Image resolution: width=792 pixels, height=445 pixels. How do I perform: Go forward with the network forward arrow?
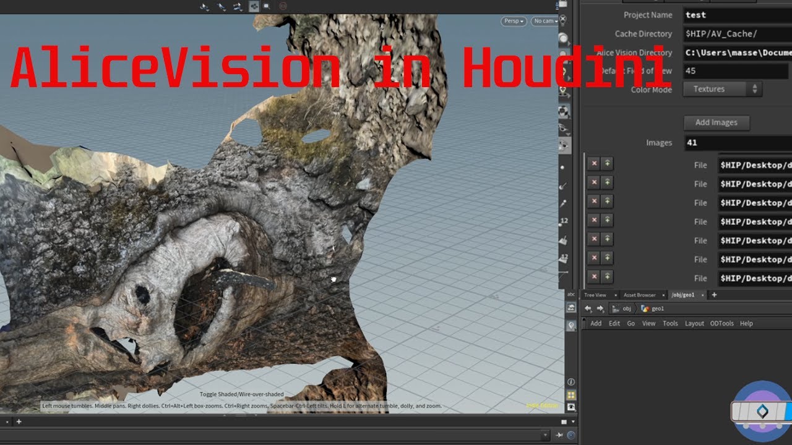(x=600, y=308)
